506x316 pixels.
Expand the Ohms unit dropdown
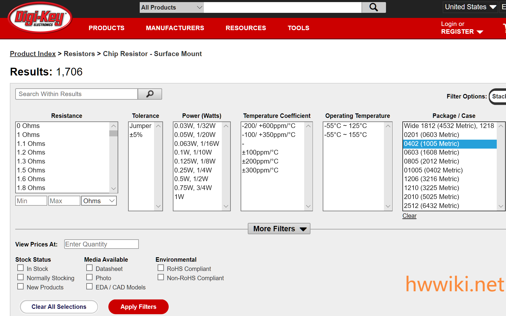(x=99, y=201)
